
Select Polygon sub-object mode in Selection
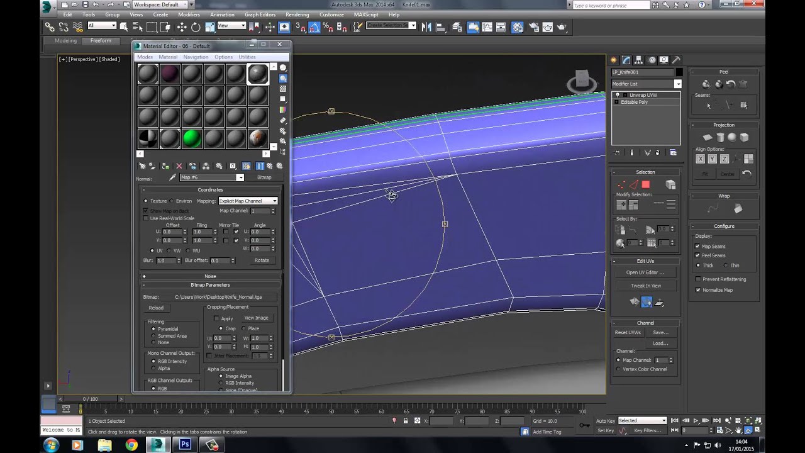click(645, 184)
